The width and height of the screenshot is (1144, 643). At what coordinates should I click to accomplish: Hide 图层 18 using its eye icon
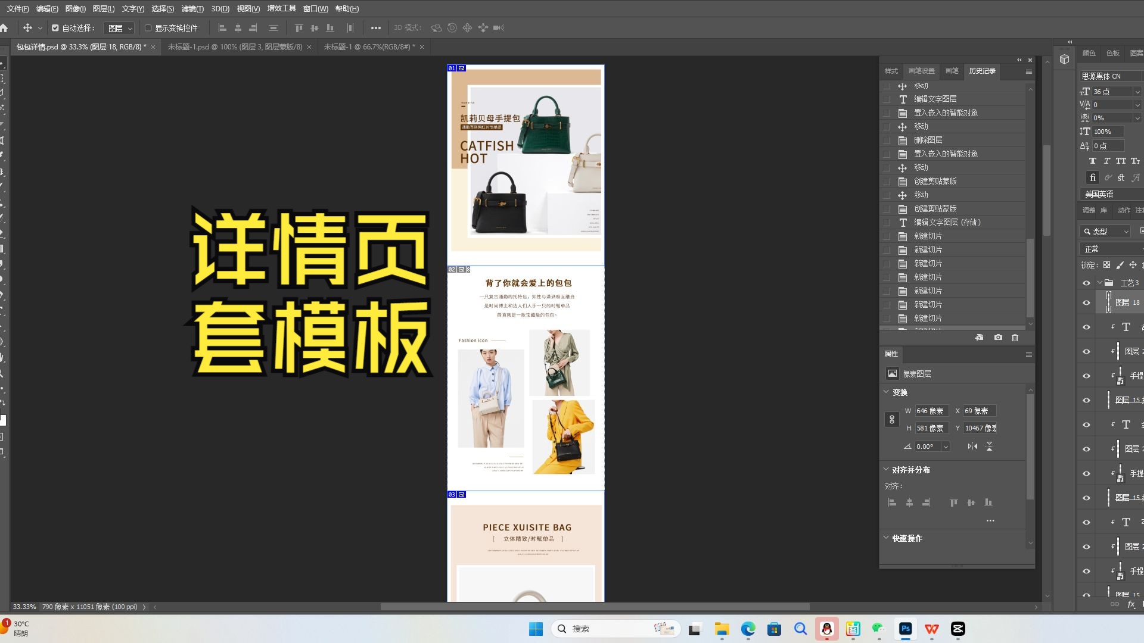[x=1086, y=303]
